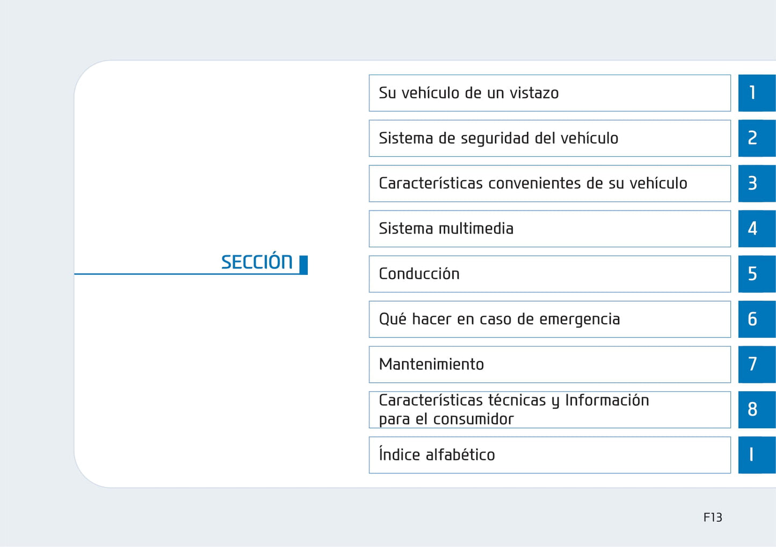Image resolution: width=776 pixels, height=547 pixels.
Task: Click the 'SECCIÓN' heading
Action: (x=257, y=262)
